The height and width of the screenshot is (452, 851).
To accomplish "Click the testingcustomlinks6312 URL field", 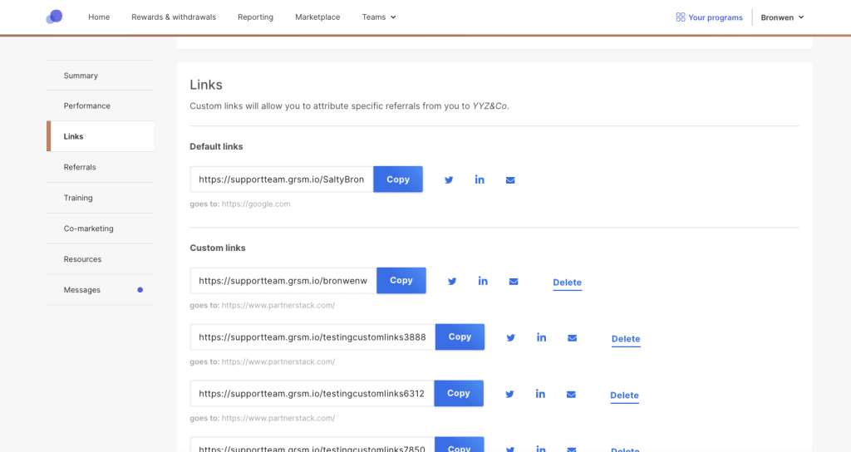I will (x=312, y=394).
